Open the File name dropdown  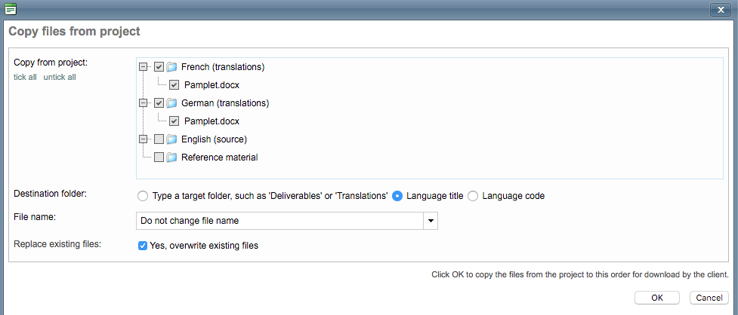coord(430,221)
